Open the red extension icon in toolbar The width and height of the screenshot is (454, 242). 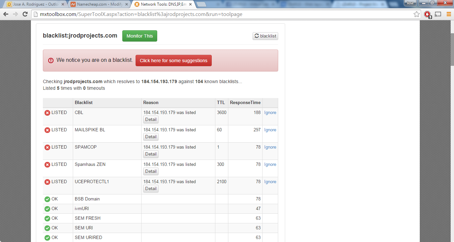click(x=427, y=14)
